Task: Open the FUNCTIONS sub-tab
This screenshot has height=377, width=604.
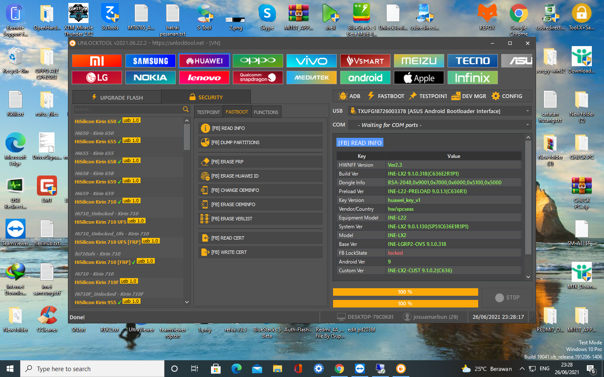Action: [x=266, y=112]
